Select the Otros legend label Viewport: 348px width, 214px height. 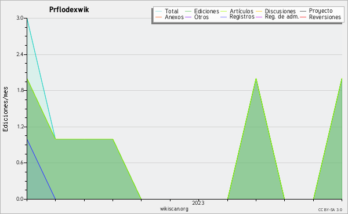(201, 17)
